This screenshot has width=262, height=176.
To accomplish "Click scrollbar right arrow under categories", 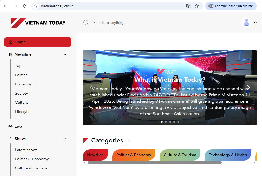I will pos(255,162).
